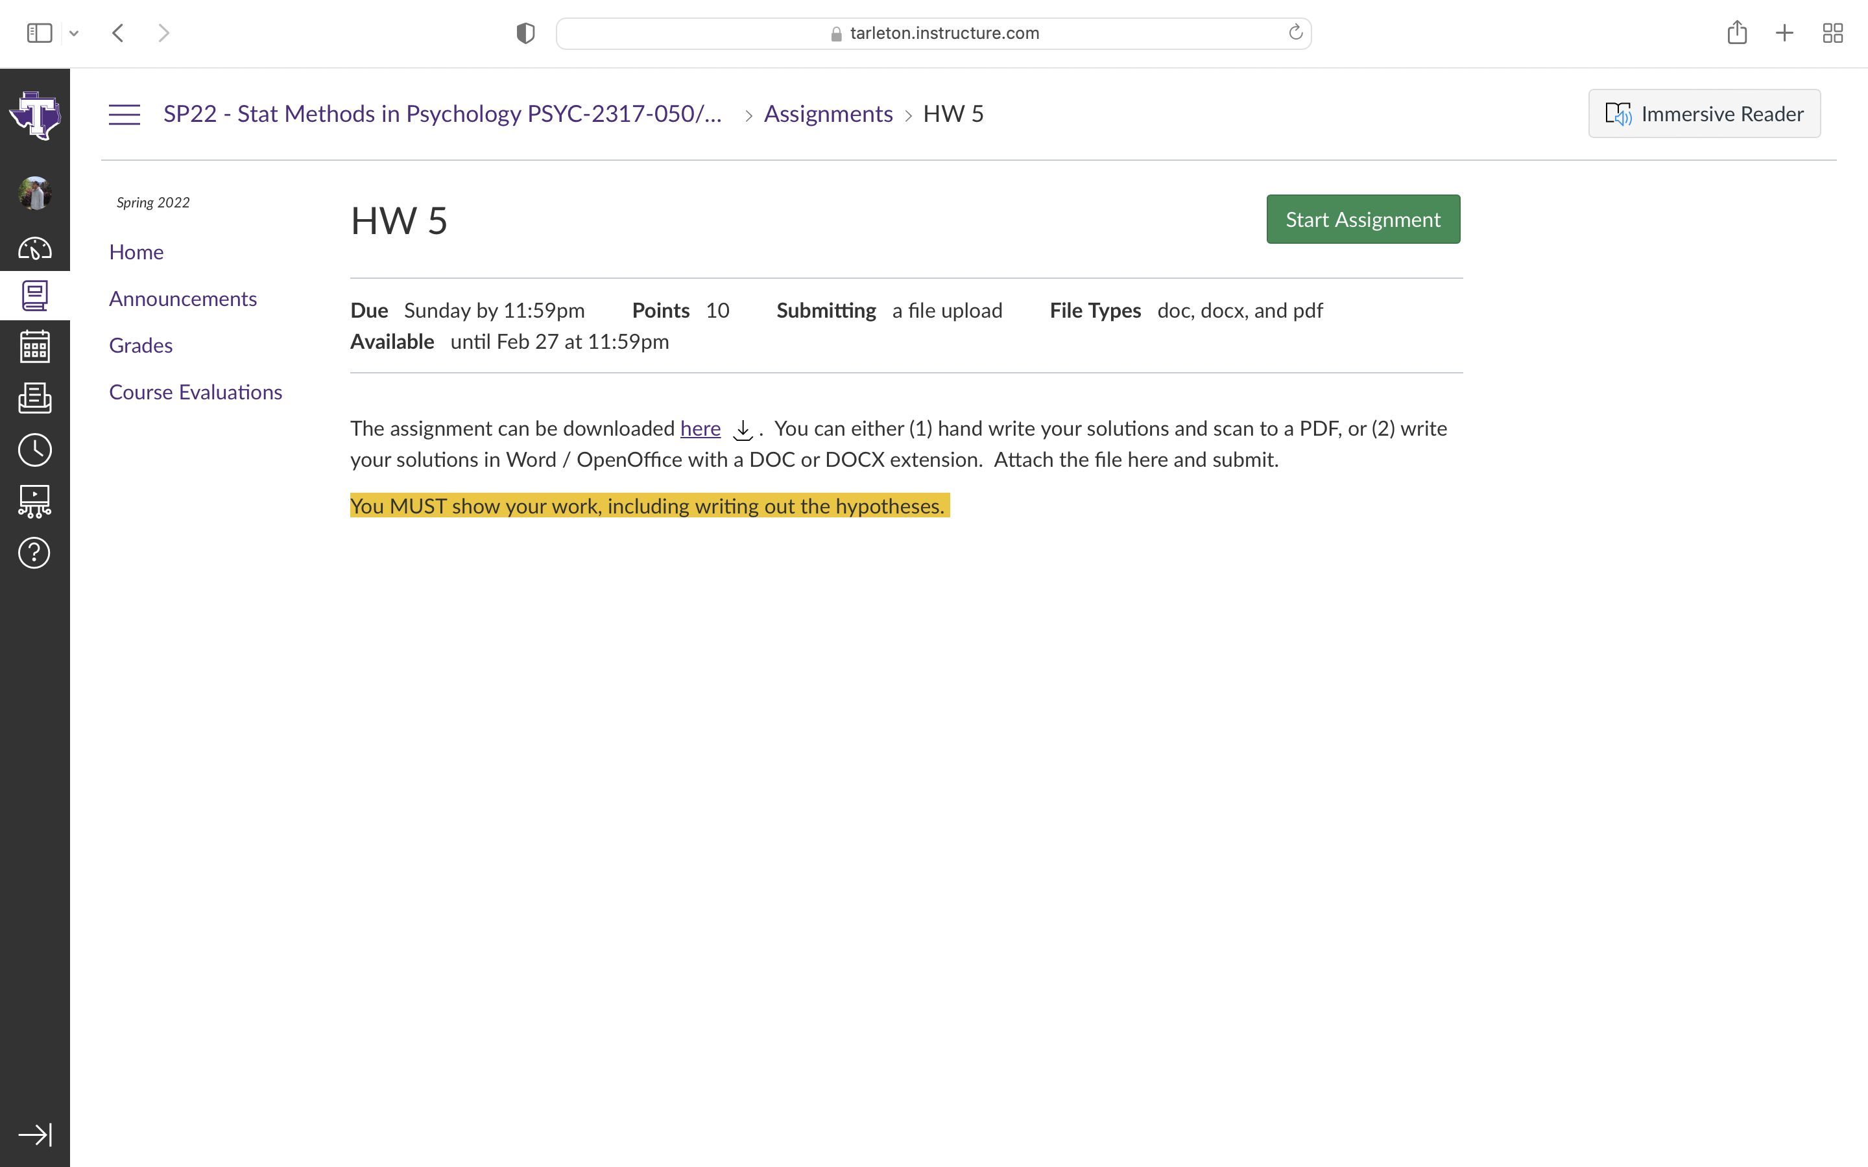The width and height of the screenshot is (1868, 1167).
Task: Open the Calendar icon in global navigation
Action: pyautogui.click(x=35, y=347)
